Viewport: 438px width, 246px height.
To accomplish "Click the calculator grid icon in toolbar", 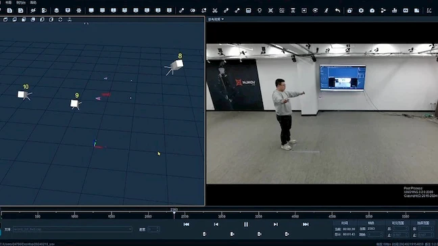I will pyautogui.click(x=248, y=11).
